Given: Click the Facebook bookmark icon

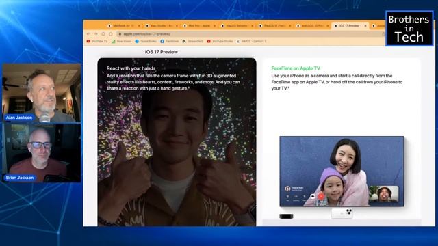Looking at the screenshot, I should coord(162,41).
